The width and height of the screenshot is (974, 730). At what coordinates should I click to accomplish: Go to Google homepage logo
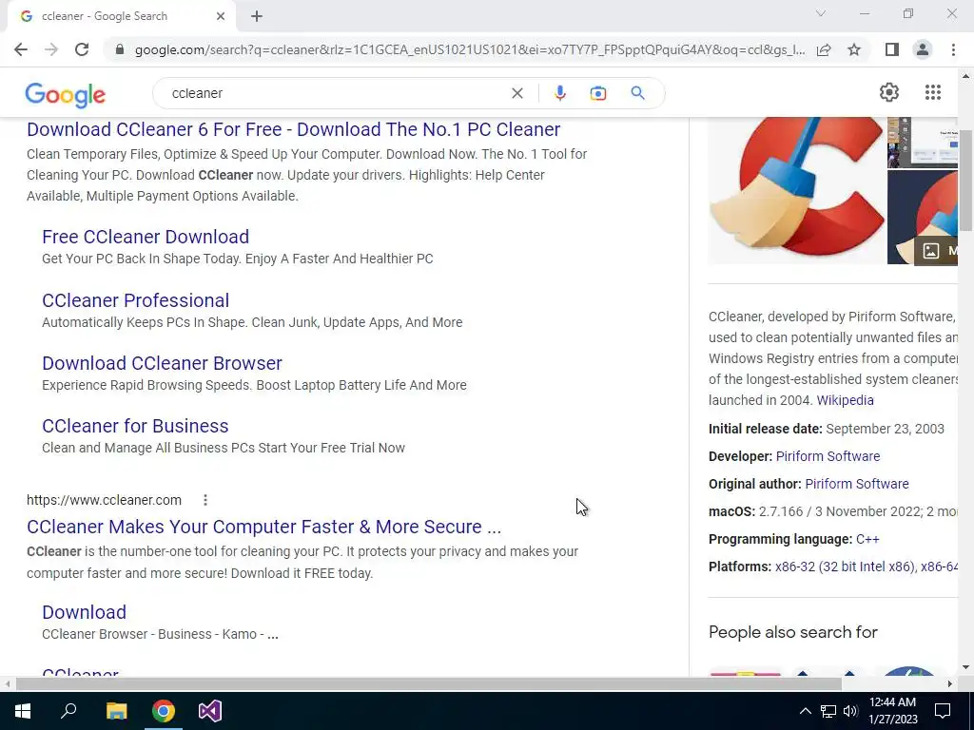click(x=66, y=94)
